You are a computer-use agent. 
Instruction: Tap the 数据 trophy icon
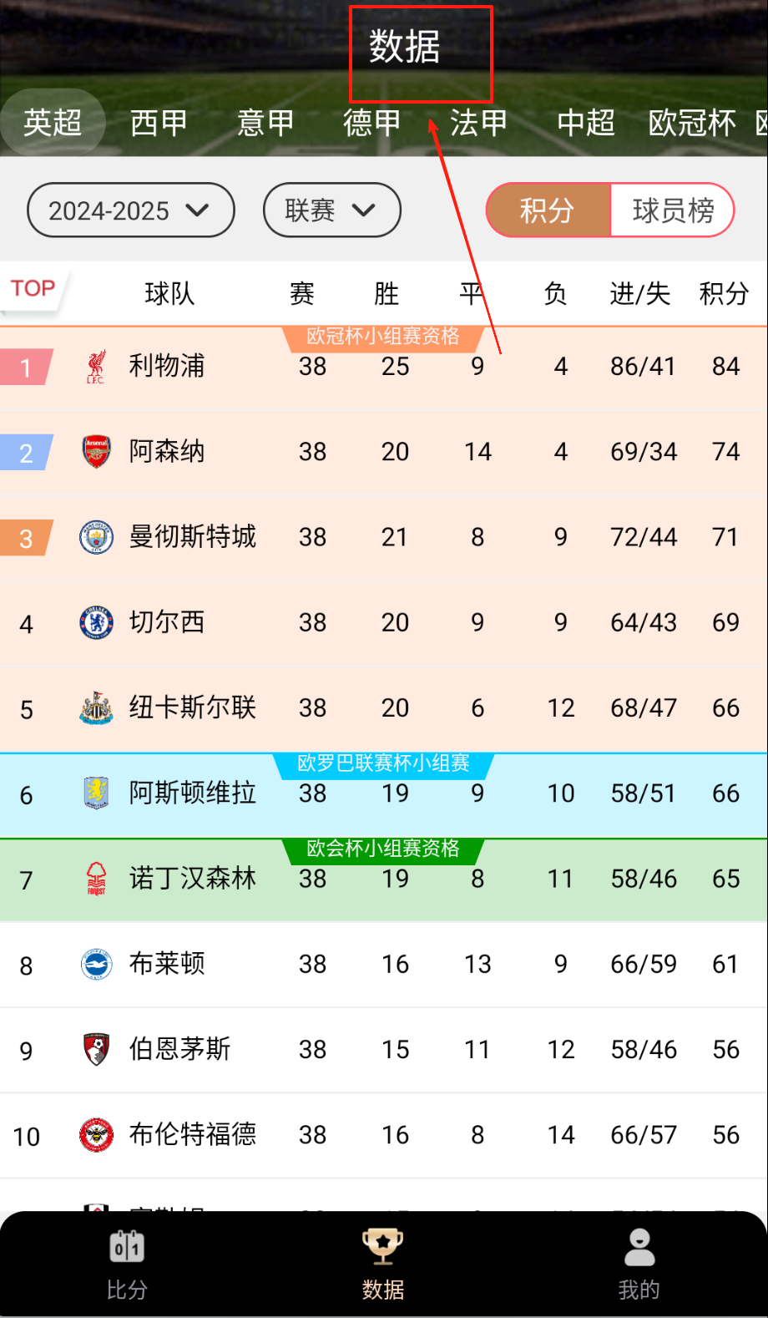click(382, 1246)
